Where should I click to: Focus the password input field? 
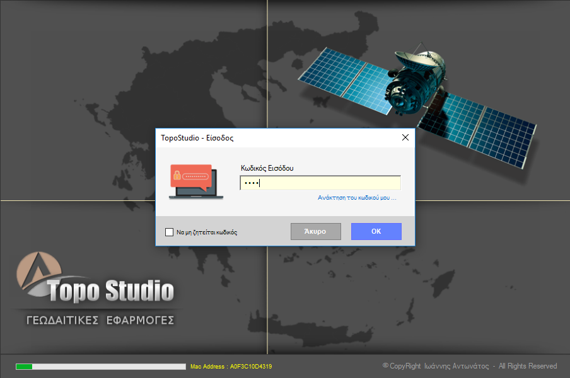tap(318, 182)
